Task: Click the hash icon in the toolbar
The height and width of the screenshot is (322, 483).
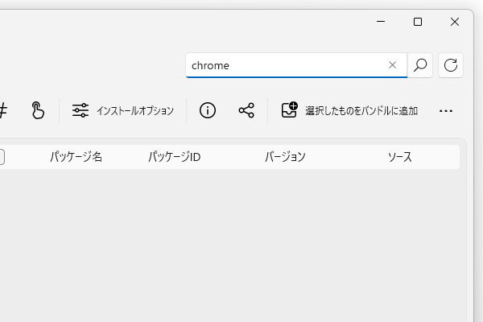Action: point(3,110)
